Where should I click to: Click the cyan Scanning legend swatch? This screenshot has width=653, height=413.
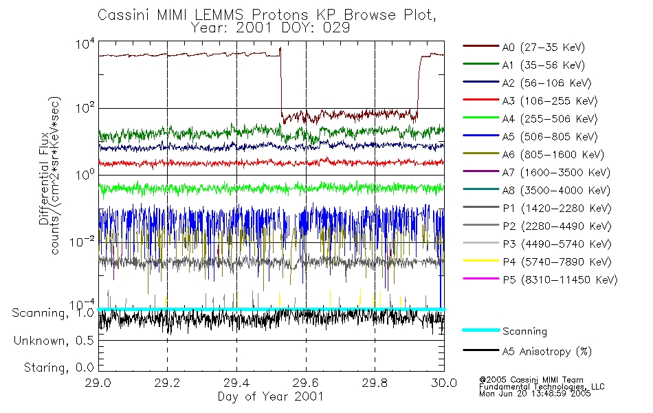pyautogui.click(x=481, y=330)
